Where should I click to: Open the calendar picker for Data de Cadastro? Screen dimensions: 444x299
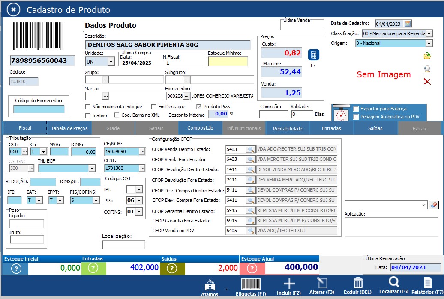[408, 24]
